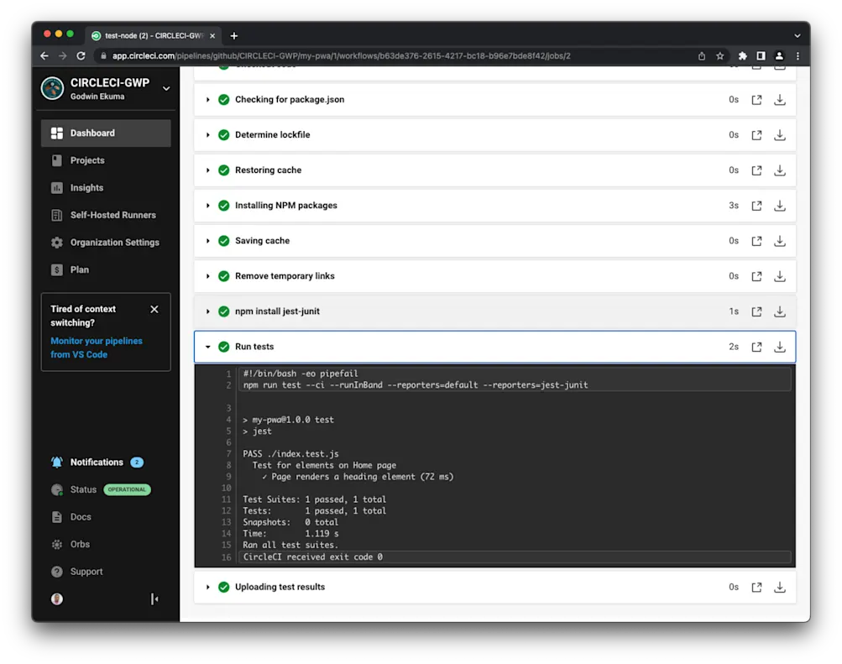
Task: Download Restoring cache step output
Action: 780,170
